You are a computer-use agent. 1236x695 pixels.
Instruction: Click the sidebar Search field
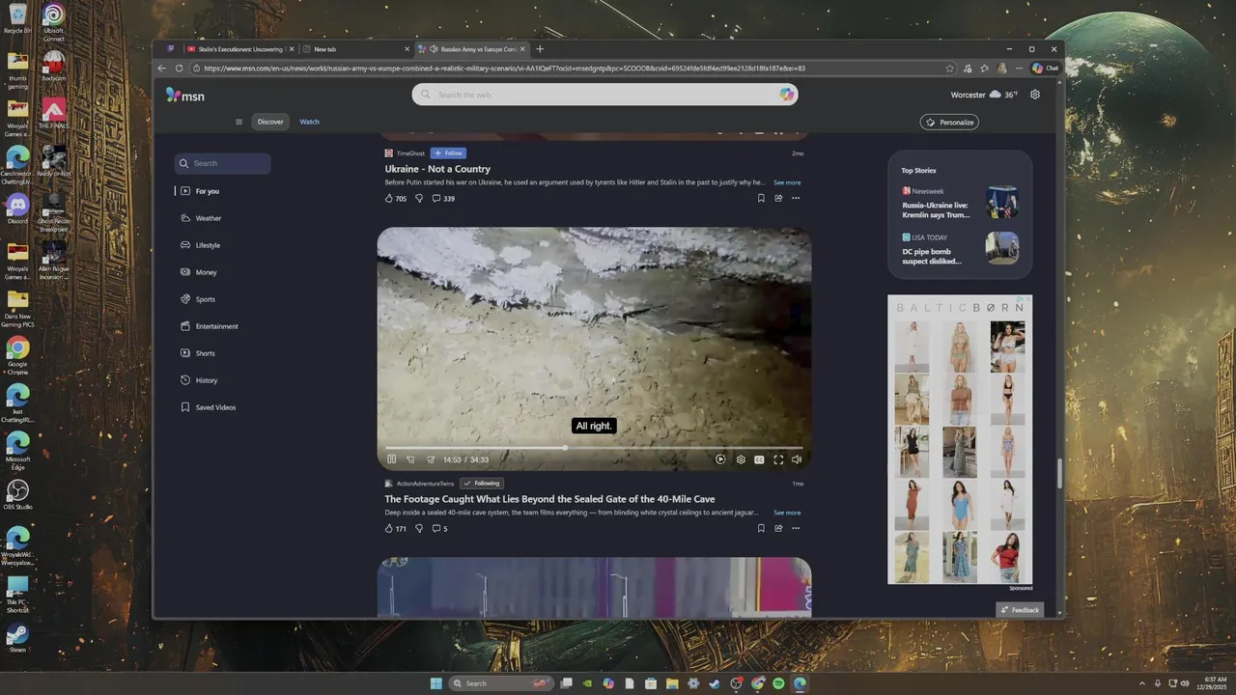coord(223,163)
